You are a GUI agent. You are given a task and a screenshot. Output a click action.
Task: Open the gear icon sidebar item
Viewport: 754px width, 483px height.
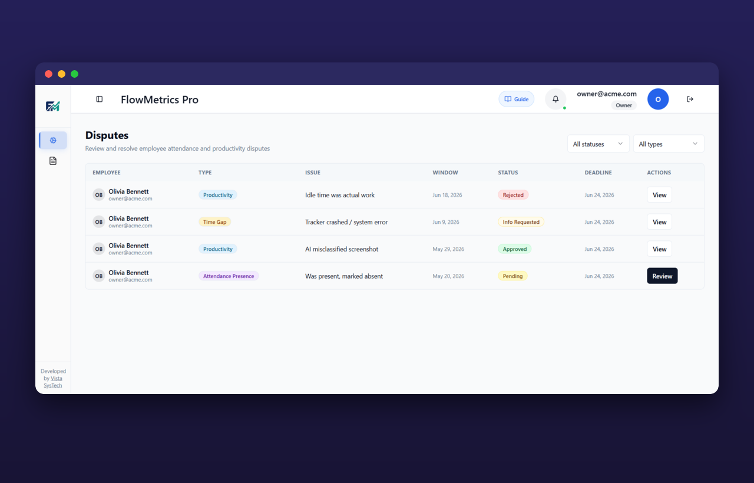tap(53, 140)
